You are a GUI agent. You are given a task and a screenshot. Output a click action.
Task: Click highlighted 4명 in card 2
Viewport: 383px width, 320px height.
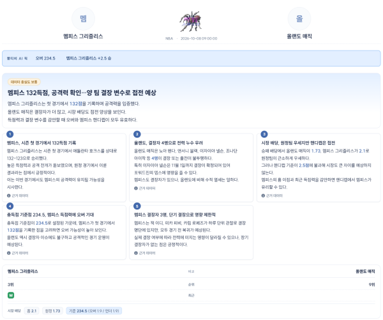[x=154, y=158]
